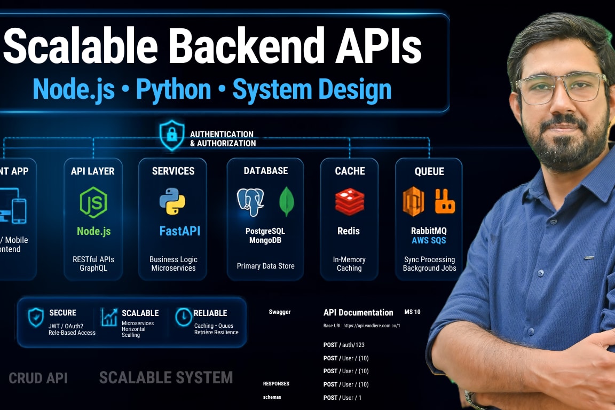This screenshot has width=615, height=410.
Task: Click the Python logo in Services card
Action: tap(172, 201)
